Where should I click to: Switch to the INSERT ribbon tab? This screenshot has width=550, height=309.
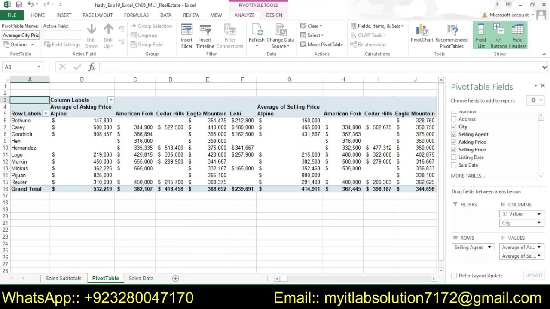coord(64,15)
